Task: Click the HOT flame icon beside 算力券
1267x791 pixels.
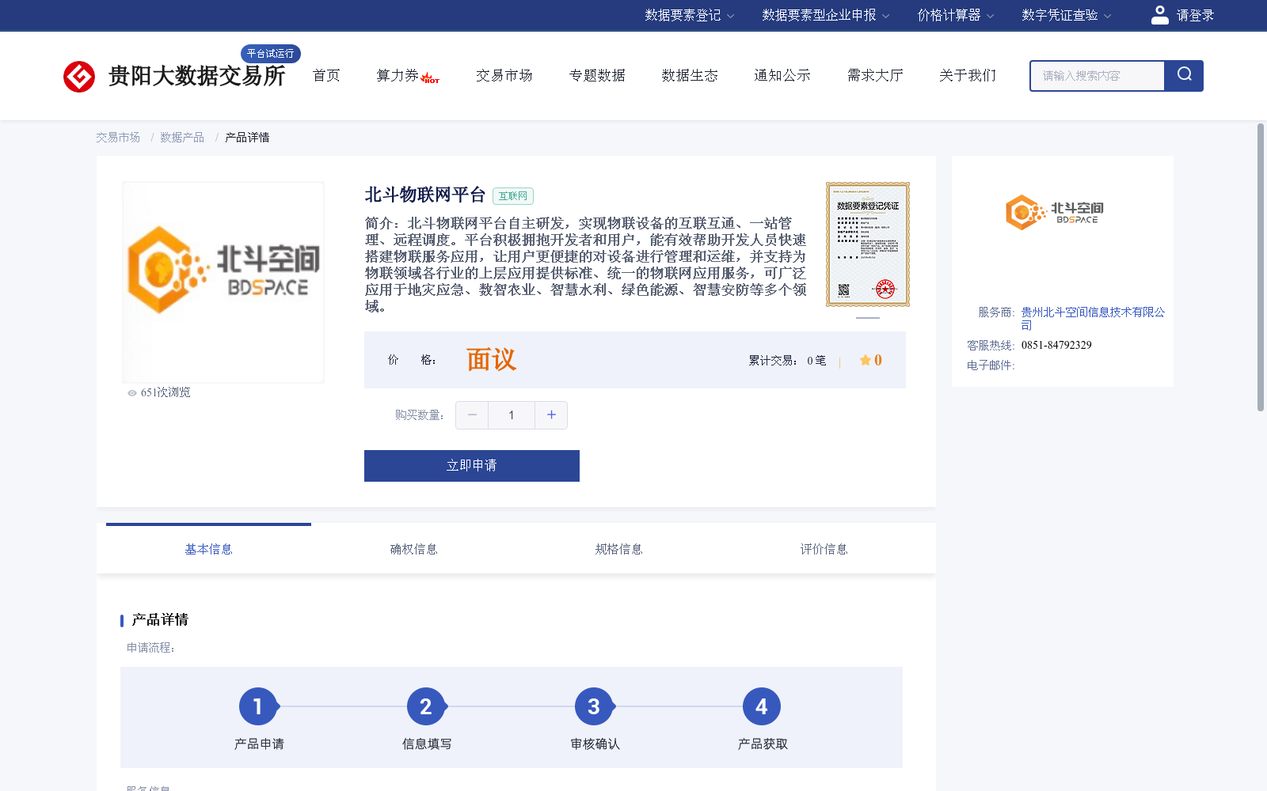Action: (x=430, y=78)
